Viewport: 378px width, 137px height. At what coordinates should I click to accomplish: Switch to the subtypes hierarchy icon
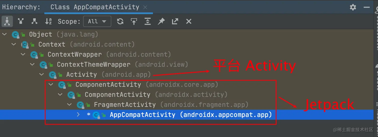(34, 21)
